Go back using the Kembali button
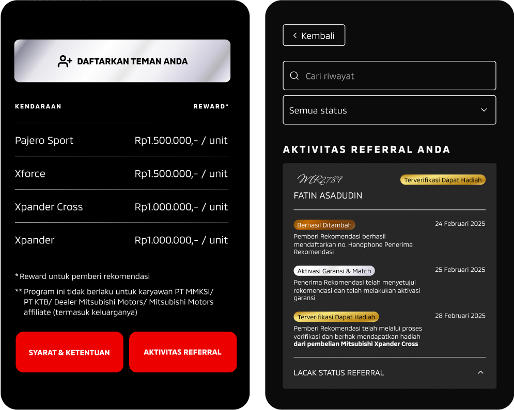514x410 pixels. (x=314, y=36)
